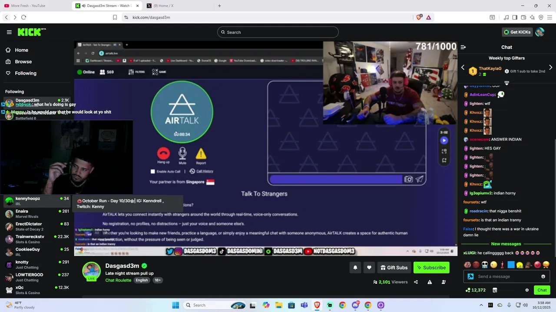
Task: Bookmark this page
Action: (115, 17)
